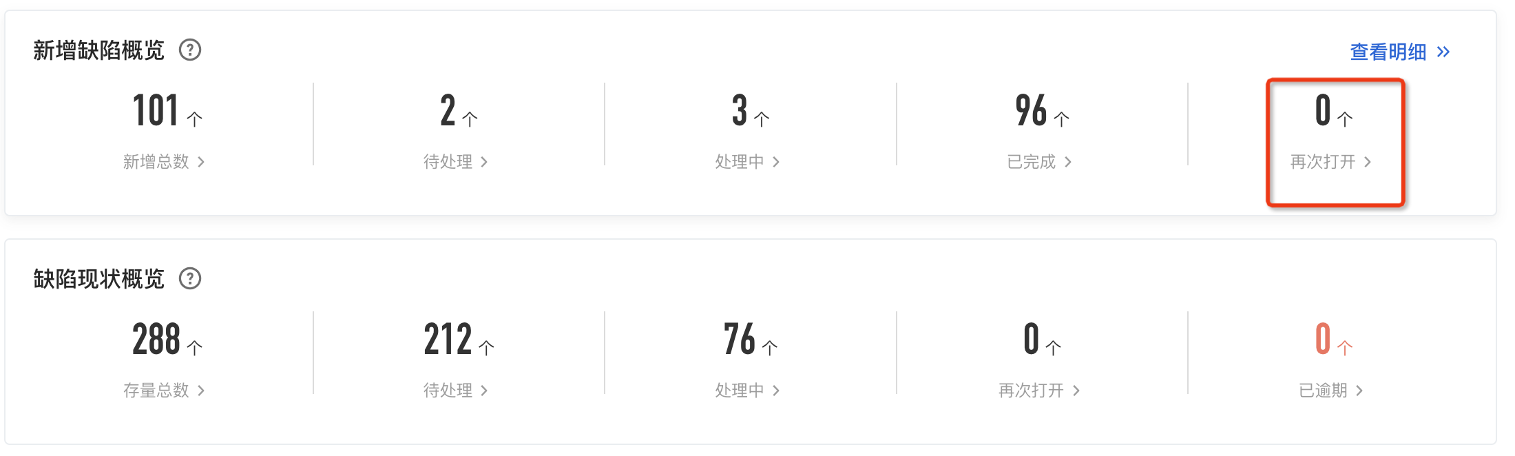Expand 处理中 in current status overview
Screen dimensions: 1515x456
click(x=747, y=391)
